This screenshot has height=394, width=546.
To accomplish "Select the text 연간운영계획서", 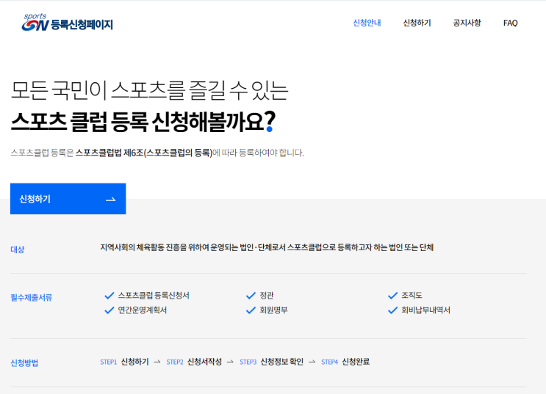I will pos(143,310).
